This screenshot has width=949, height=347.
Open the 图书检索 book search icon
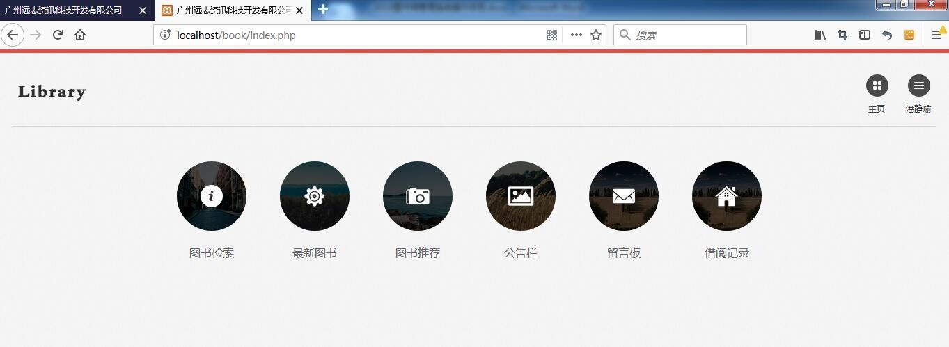(212, 196)
